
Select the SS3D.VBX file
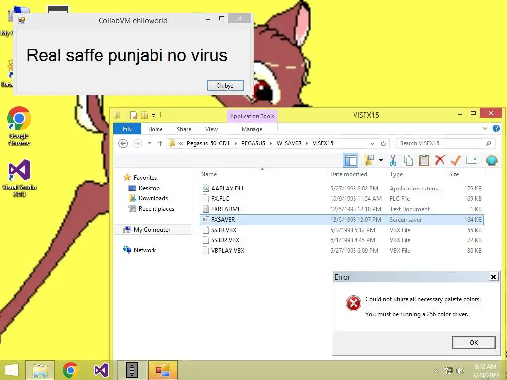pyautogui.click(x=342, y=230)
